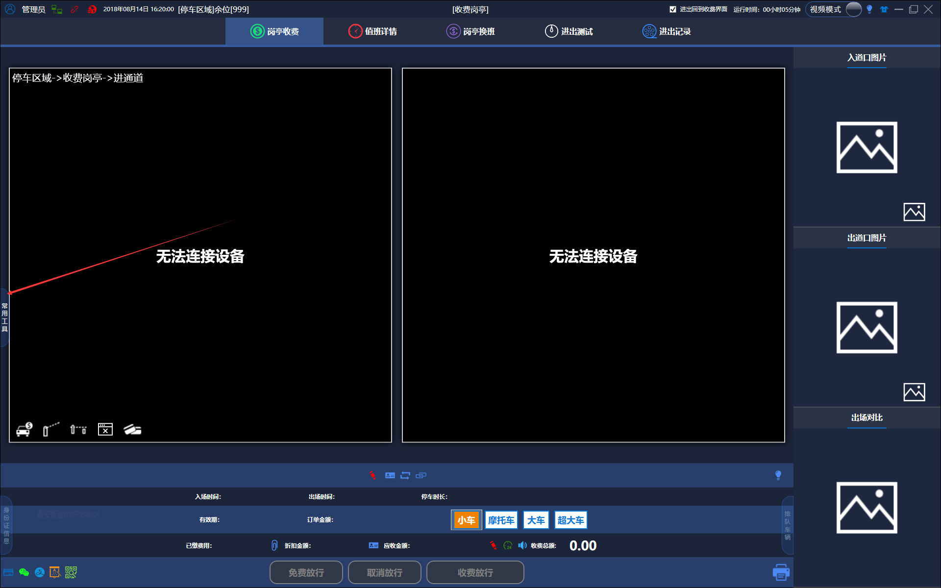The width and height of the screenshot is (941, 588).
Task: Click the 管理员 user avatar icon
Action: pos(10,9)
